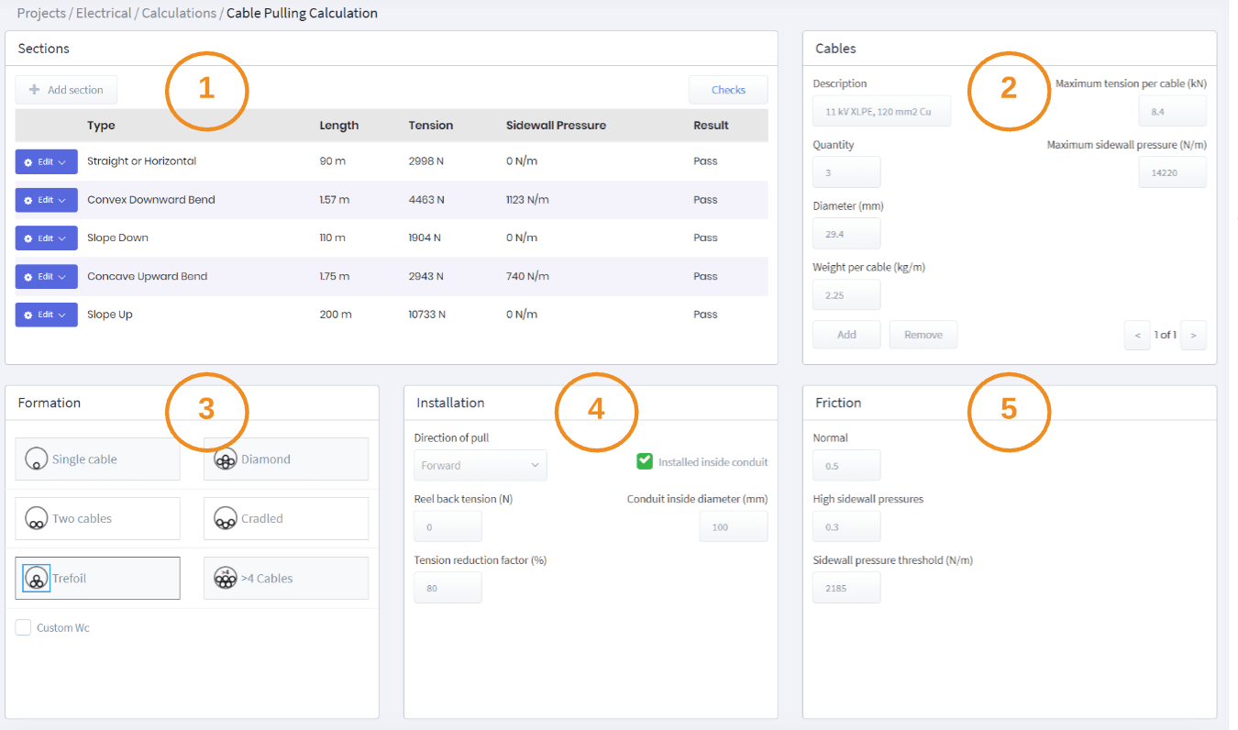Select the >4 Cables formation icon

tap(226, 578)
